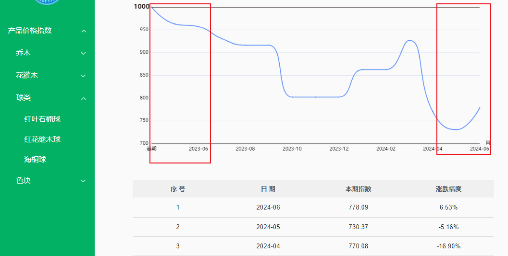Click the 2023-12 axis label
Screen dimensions: 508x256
(x=339, y=149)
